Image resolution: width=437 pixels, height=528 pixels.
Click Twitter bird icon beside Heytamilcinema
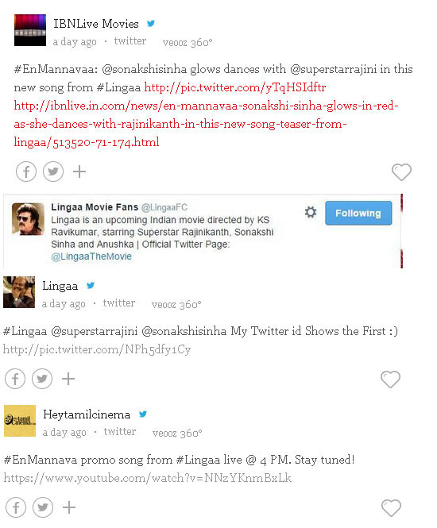click(x=143, y=414)
